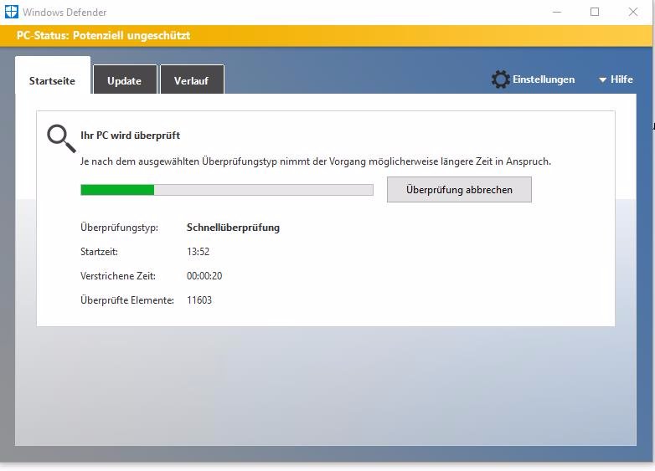
Task: Click the heading 'Ihr PC wird überprüft'
Action: tap(131, 136)
